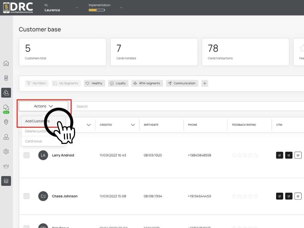Open the store icon in sidebar
The height and width of the screenshot is (228, 304).
[x=6, y=181]
